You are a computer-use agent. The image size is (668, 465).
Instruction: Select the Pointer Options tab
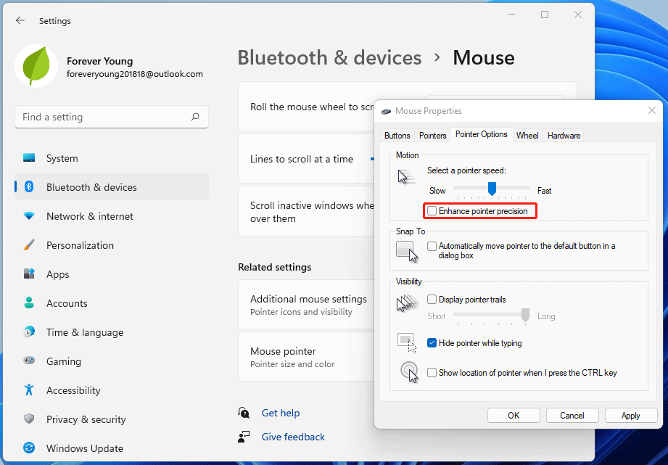point(482,134)
